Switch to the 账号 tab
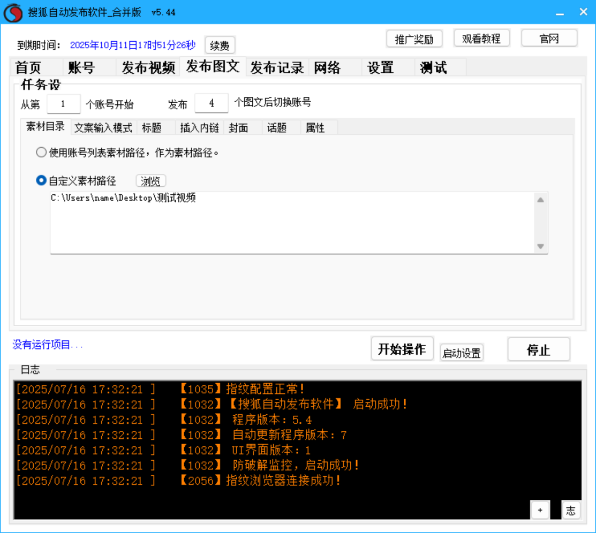This screenshot has width=596, height=533. point(88,68)
